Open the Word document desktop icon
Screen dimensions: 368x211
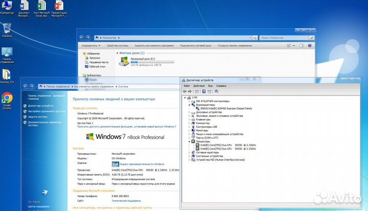pos(24,9)
